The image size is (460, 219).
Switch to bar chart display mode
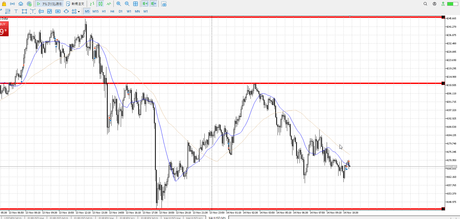(92, 4)
